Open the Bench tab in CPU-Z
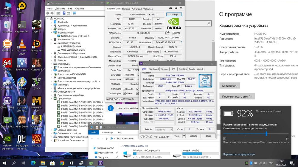 click(x=192, y=69)
